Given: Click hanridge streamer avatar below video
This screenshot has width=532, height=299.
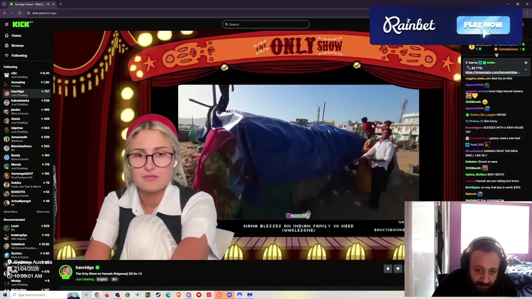Looking at the screenshot, I should point(65,272).
